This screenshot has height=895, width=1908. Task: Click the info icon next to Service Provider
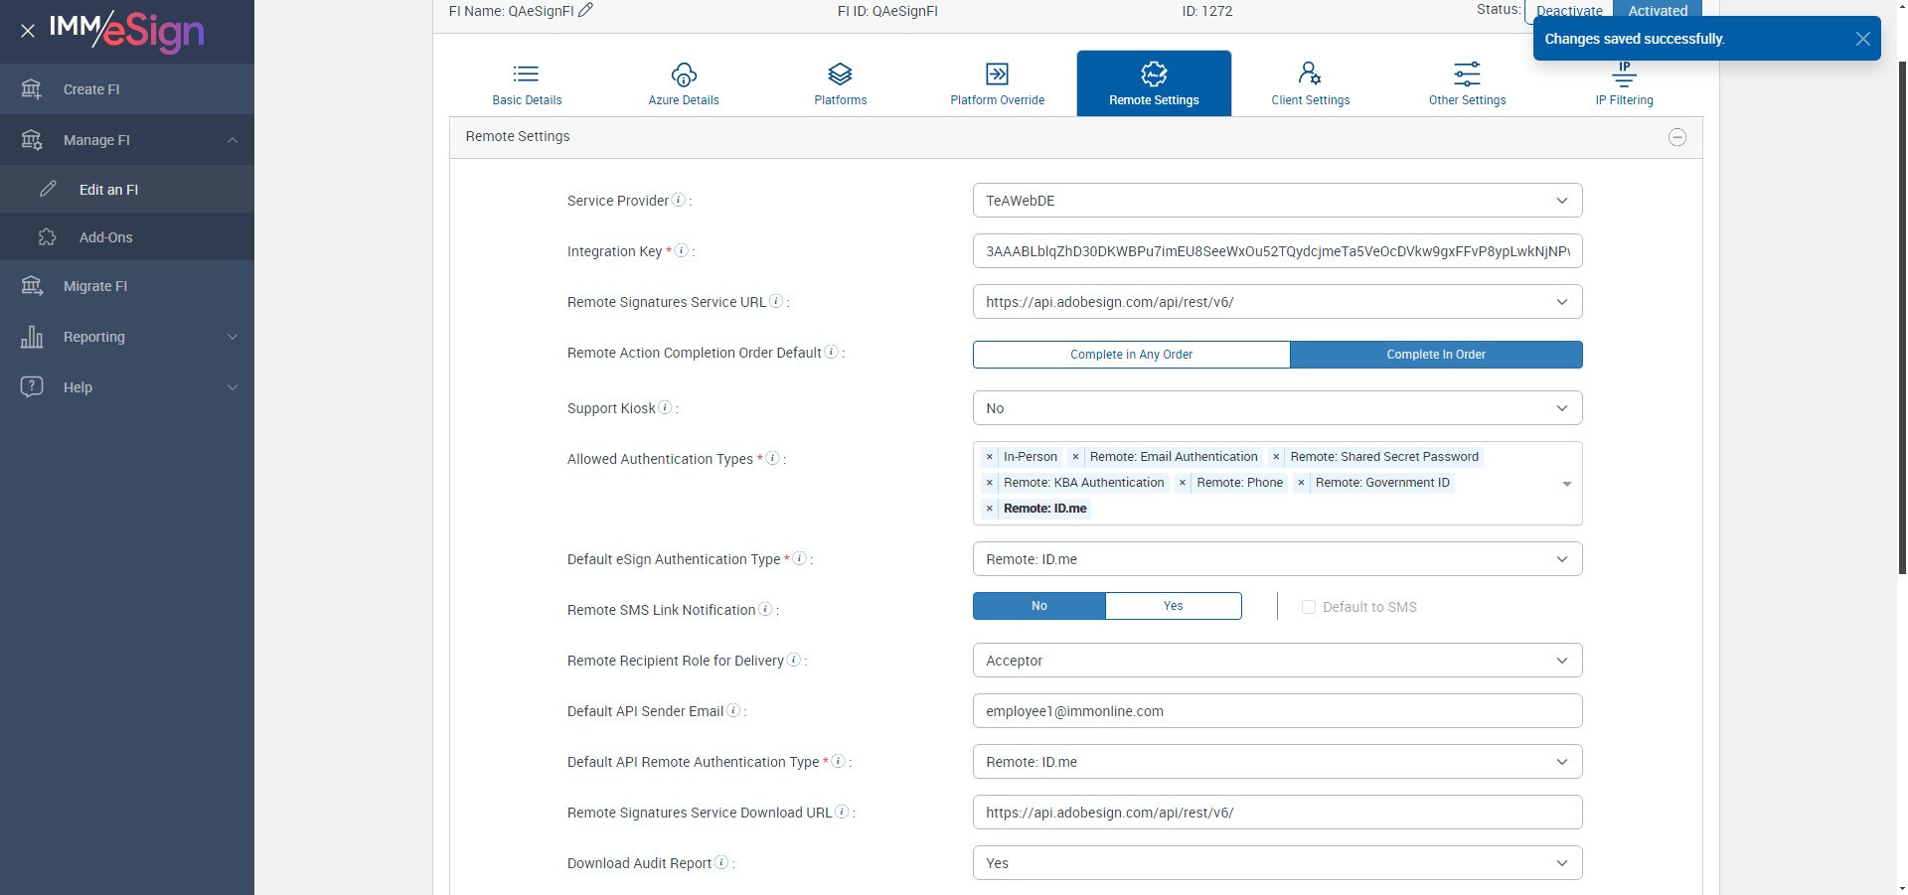[x=679, y=200]
